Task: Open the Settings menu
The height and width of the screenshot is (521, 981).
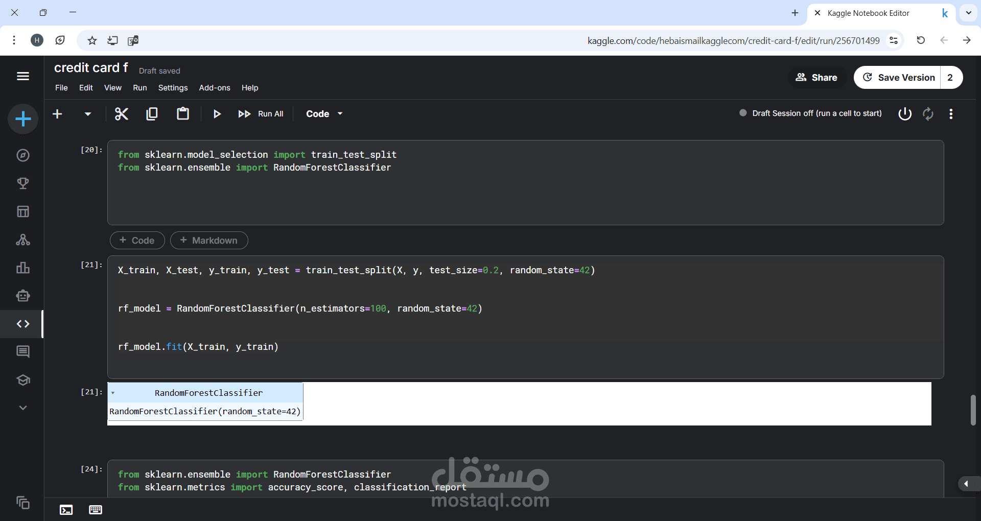Action: 173,88
